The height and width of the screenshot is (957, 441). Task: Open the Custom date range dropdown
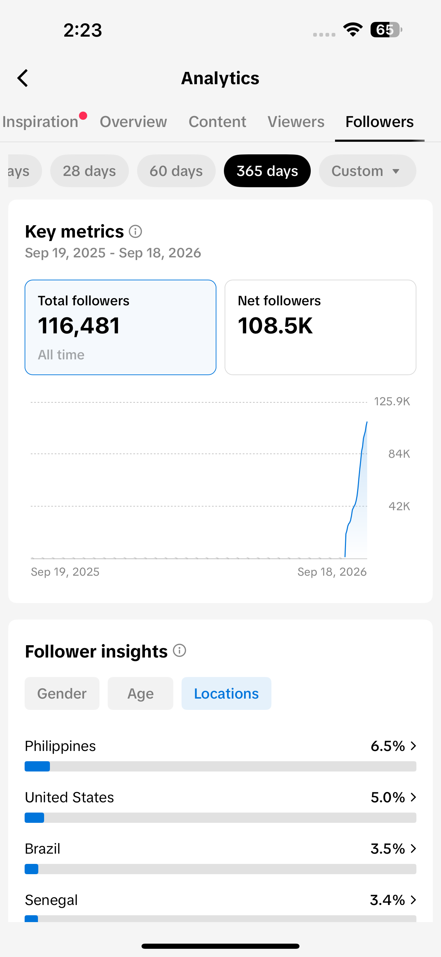(x=367, y=171)
